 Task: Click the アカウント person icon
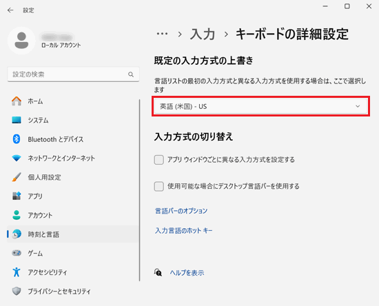17,215
